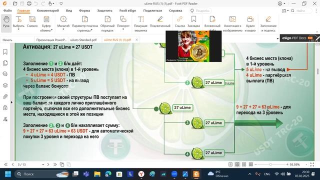Image resolution: width=320 pixels, height=180 pixels.
Task: Click the zoom out minus button
Action: pyautogui.click(x=255, y=164)
